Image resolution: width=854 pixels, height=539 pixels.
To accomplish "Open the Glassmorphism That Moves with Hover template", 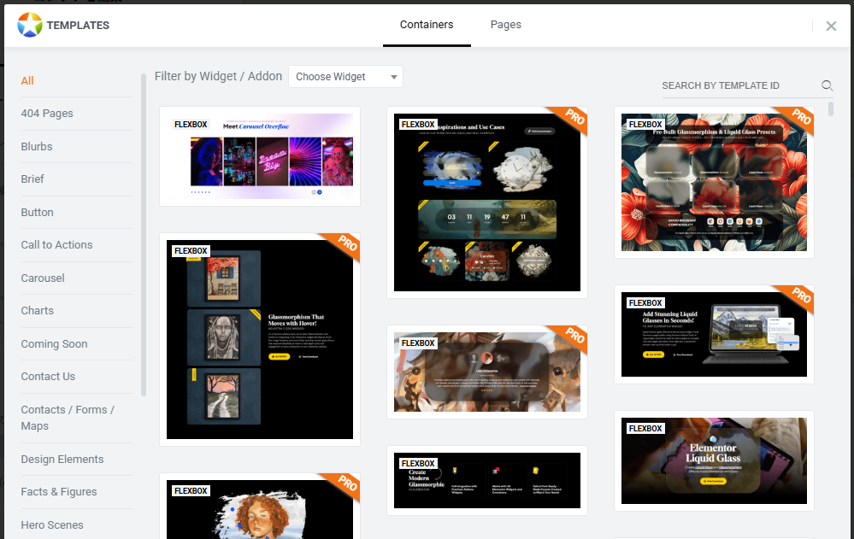I will (260, 340).
